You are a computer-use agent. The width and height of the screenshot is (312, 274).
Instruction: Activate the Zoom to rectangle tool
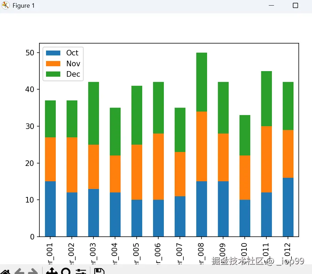66,272
